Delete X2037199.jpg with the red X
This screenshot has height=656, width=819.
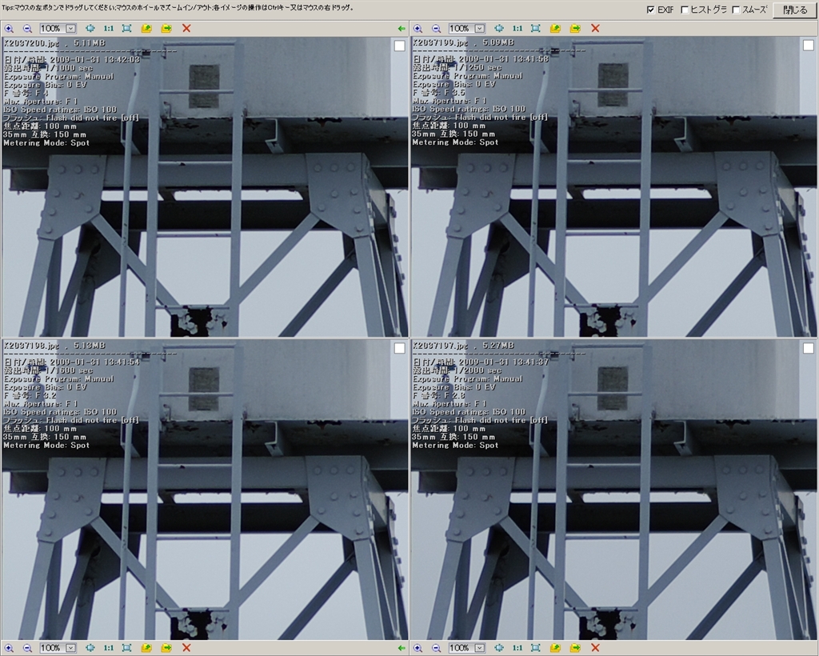click(x=595, y=28)
